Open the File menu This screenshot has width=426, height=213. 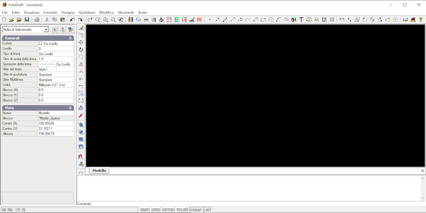5,12
